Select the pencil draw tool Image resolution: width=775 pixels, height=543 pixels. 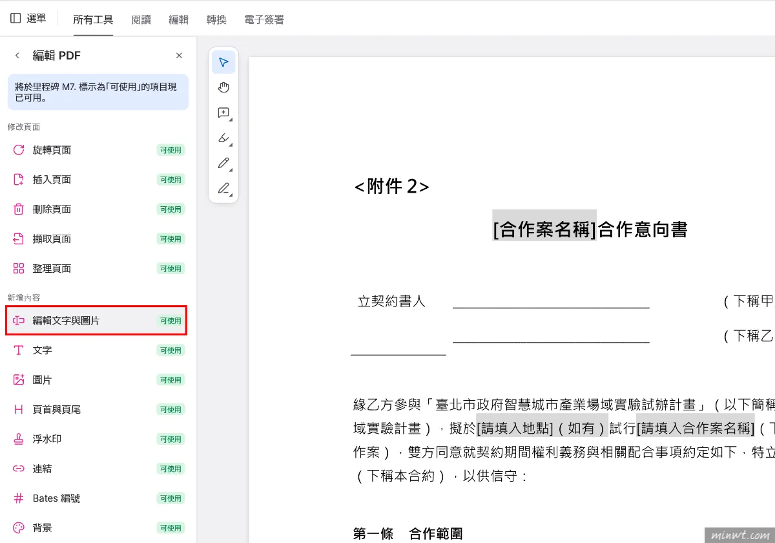click(223, 163)
